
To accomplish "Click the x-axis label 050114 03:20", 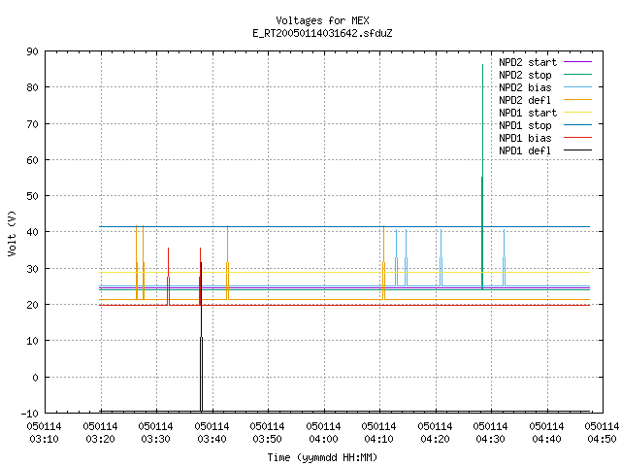I will click(101, 433).
